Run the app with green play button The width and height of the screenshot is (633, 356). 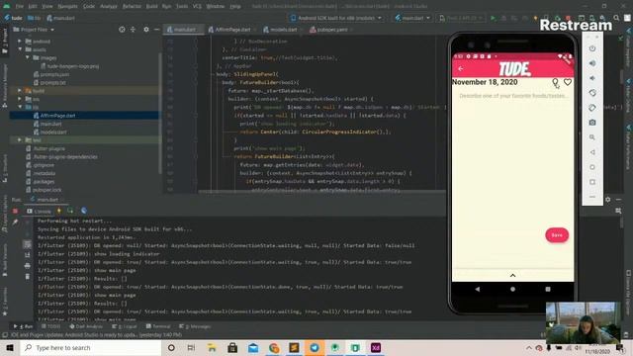493,18
